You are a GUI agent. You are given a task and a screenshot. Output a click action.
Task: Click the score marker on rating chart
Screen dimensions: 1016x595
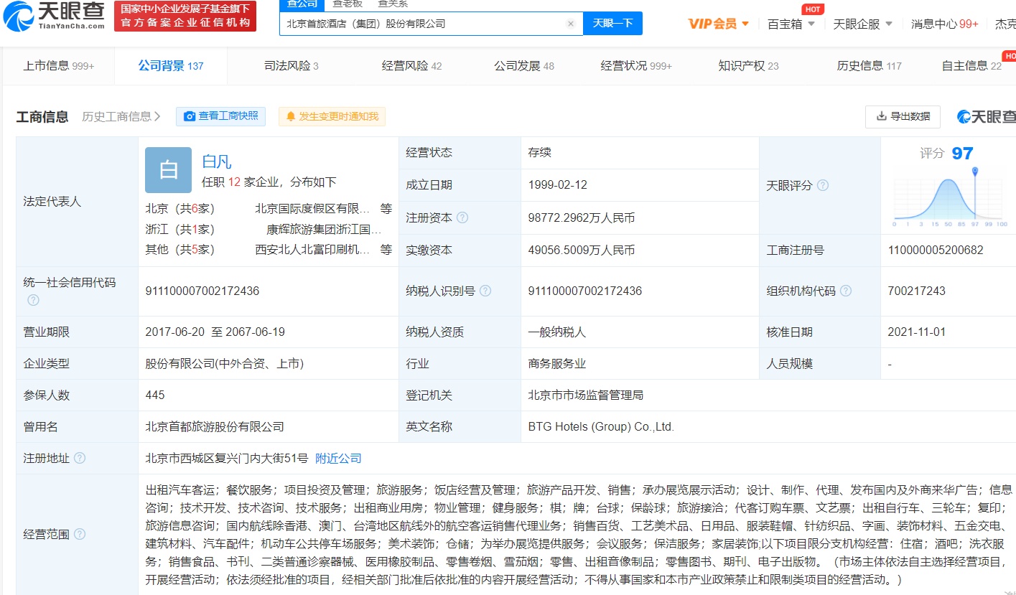(x=974, y=172)
